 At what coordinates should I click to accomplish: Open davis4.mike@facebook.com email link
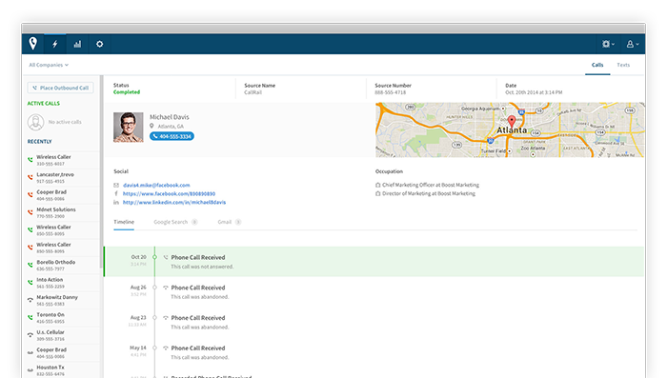pos(156,185)
